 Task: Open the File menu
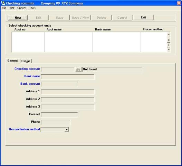tap(4, 8)
